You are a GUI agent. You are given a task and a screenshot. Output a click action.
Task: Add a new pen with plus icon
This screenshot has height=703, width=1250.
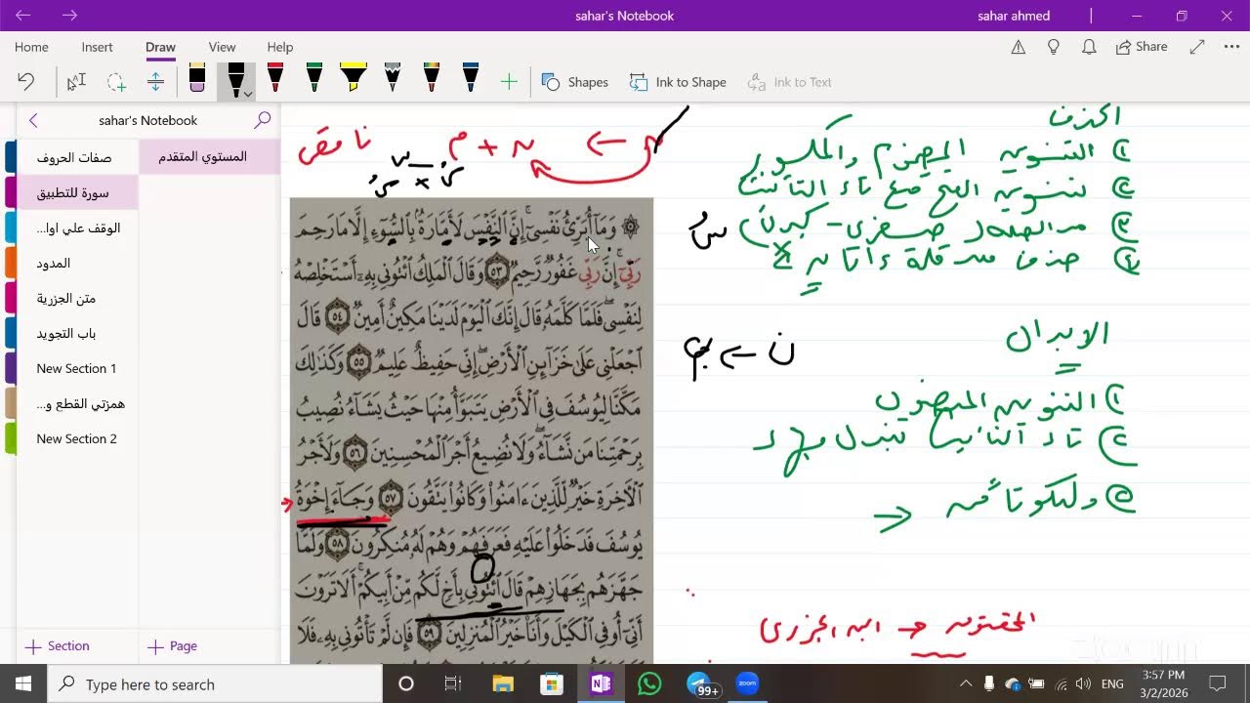click(x=509, y=82)
